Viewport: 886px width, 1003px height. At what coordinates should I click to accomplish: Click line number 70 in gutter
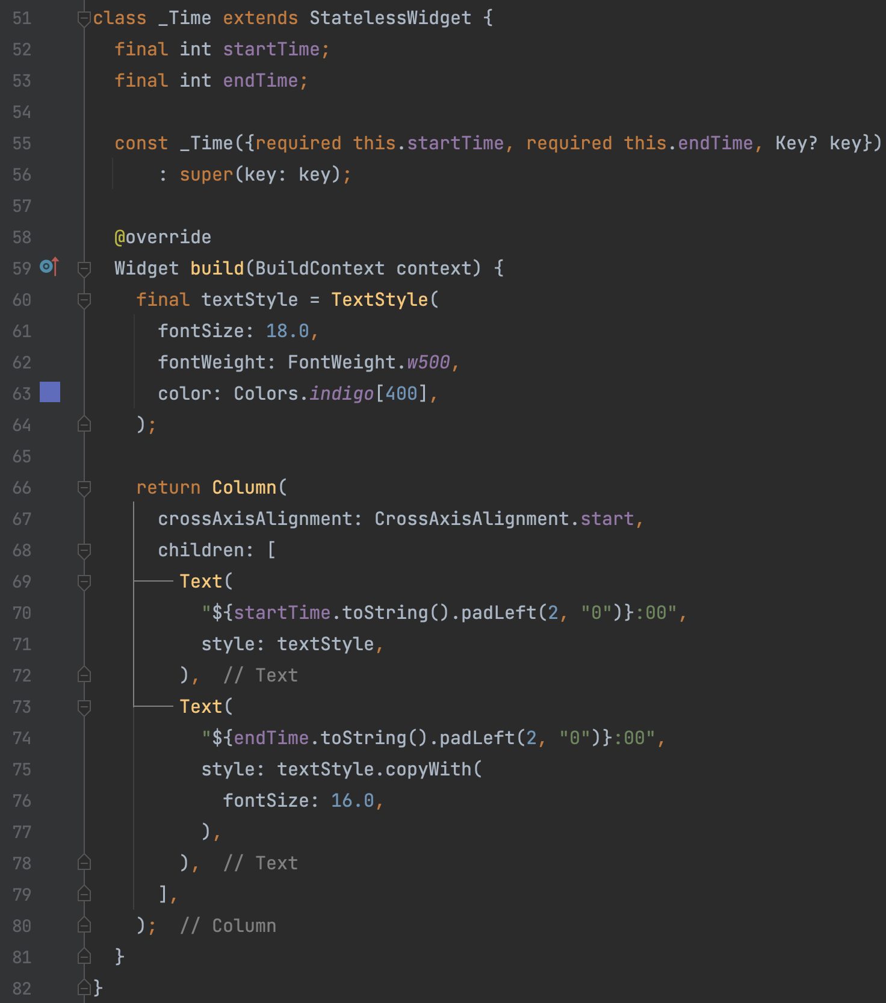pos(22,613)
